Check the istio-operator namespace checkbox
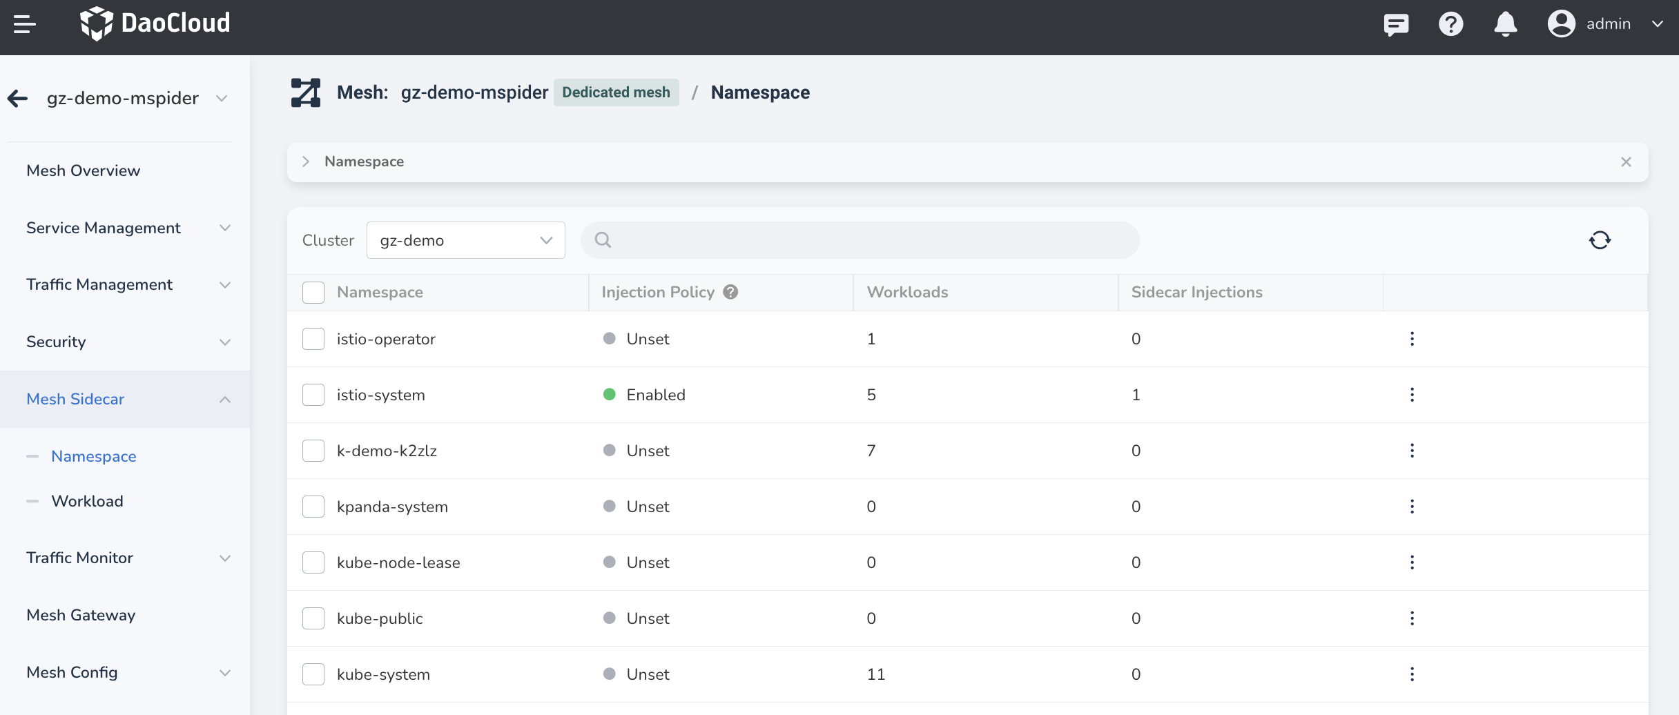Viewport: 1679px width, 715px height. tap(313, 339)
